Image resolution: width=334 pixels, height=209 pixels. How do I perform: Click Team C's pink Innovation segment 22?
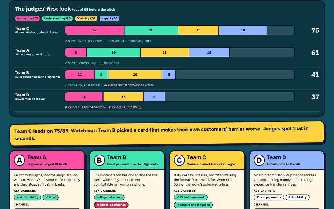pyautogui.click(x=95, y=30)
